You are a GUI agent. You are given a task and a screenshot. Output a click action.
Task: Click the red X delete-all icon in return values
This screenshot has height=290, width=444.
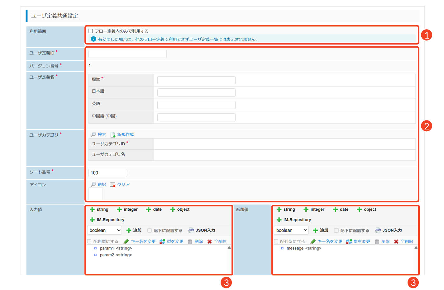point(396,241)
